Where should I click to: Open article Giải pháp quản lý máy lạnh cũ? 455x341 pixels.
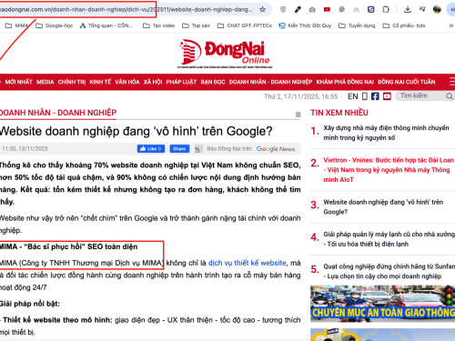pos(389,239)
